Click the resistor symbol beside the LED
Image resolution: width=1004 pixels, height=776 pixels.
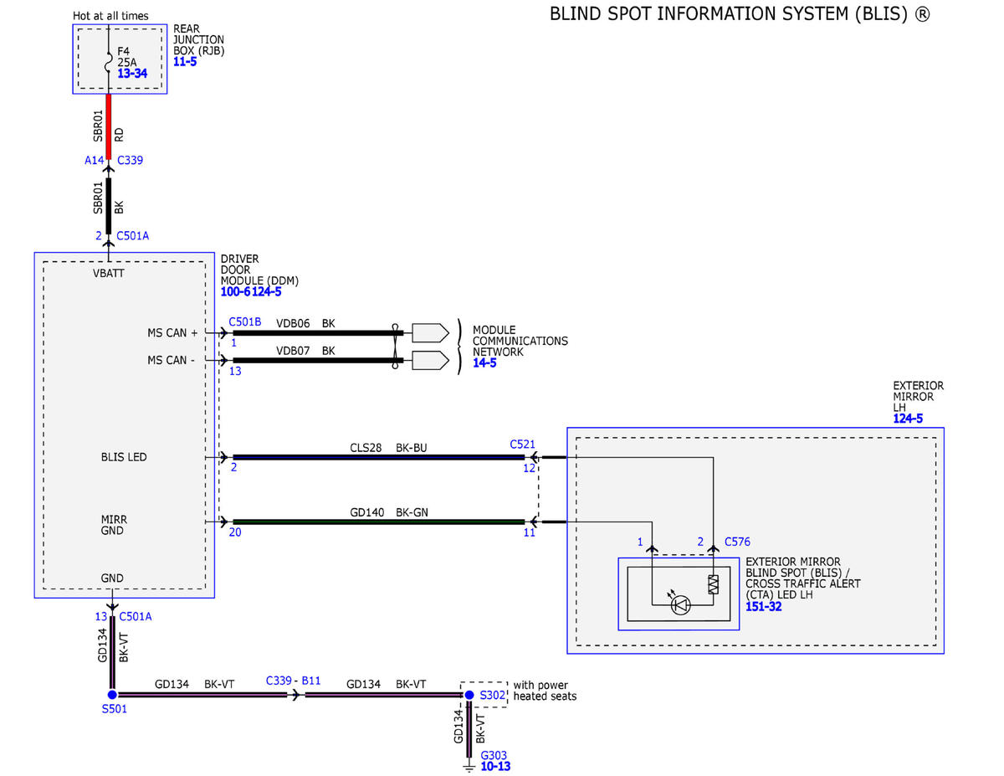(713, 584)
